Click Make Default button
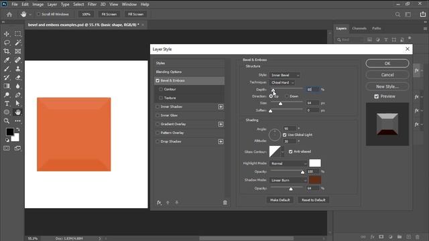The width and height of the screenshot is (429, 241). (x=280, y=200)
